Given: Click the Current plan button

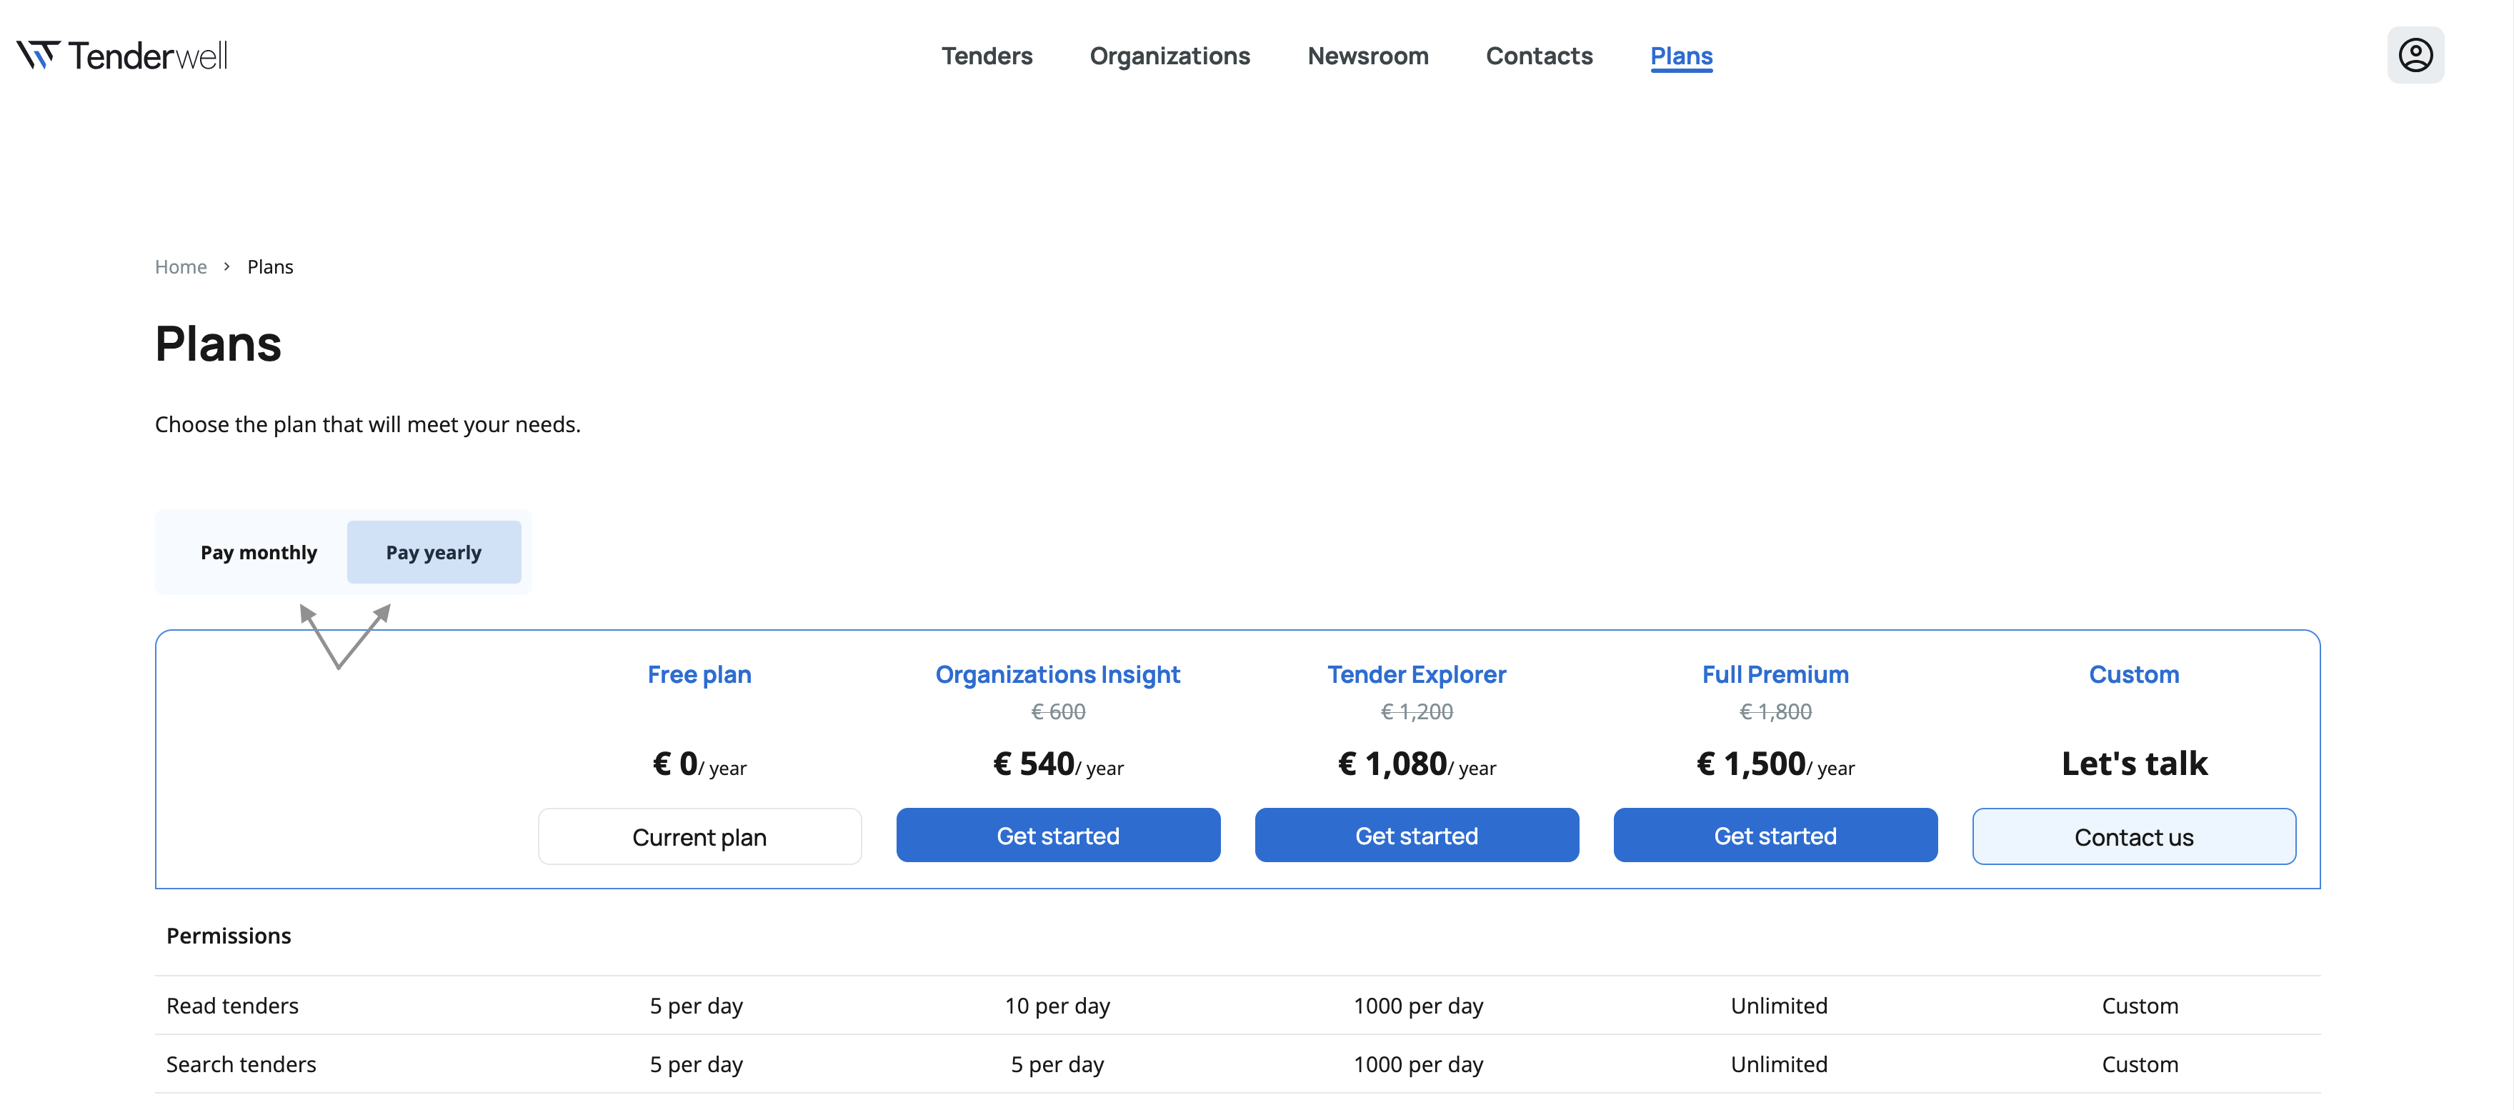Looking at the screenshot, I should tap(699, 837).
